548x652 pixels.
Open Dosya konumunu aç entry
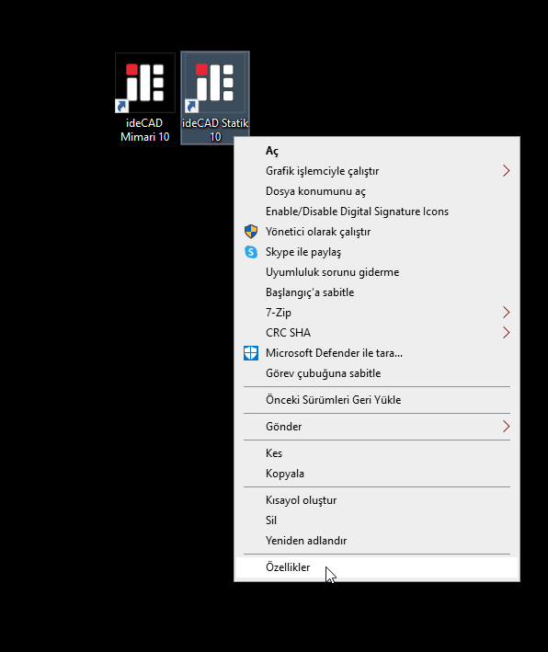pyautogui.click(x=377, y=191)
